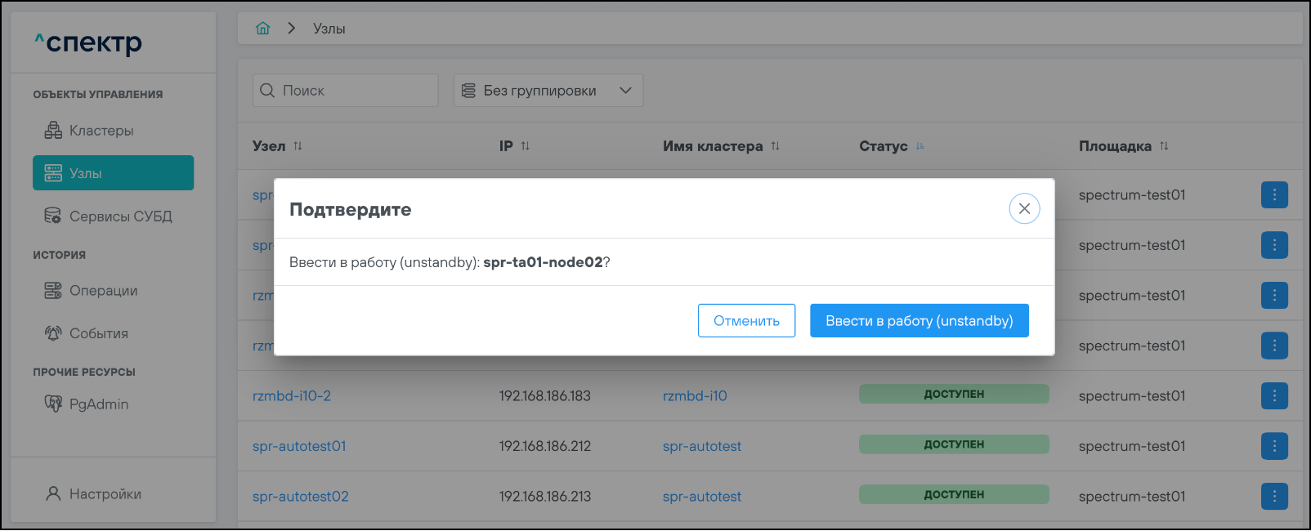Open actions menu for spr-autotest02 row

pos(1274,496)
